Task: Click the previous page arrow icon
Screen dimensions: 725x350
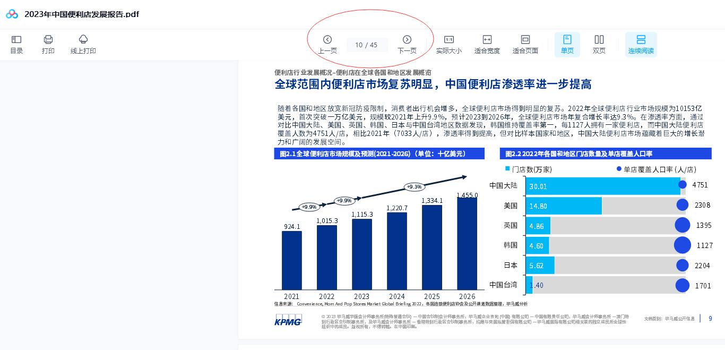Action: tap(327, 39)
